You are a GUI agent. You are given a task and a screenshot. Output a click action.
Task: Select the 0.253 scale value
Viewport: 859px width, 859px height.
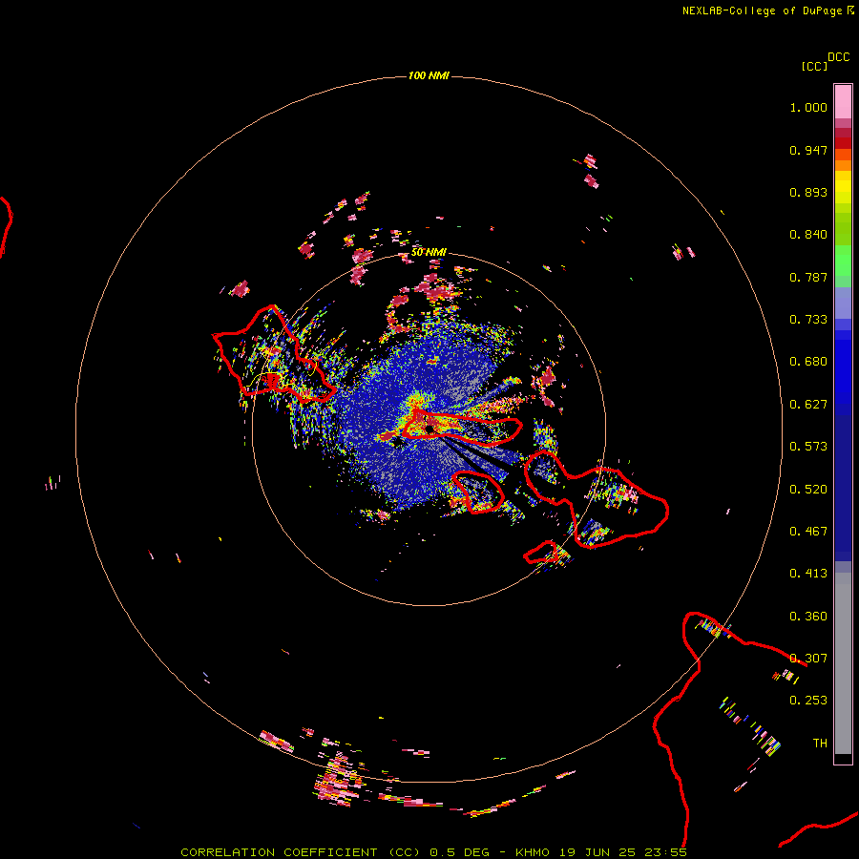coord(808,701)
